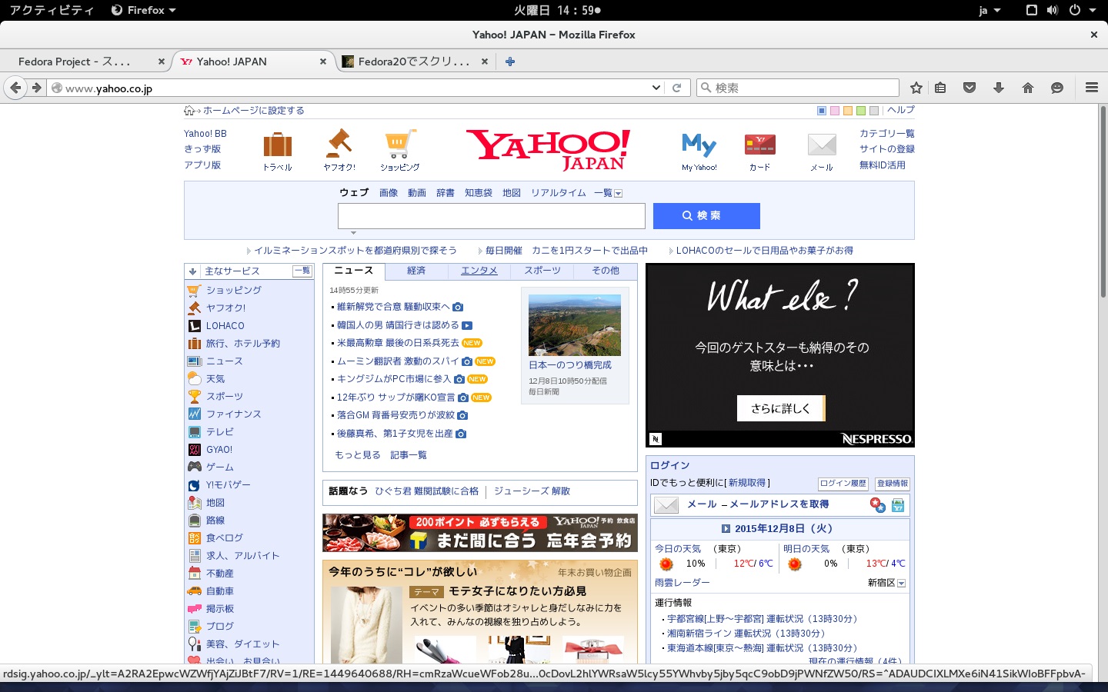Open the 新宿区 weather area dropdown
1108x692 pixels.
901,584
